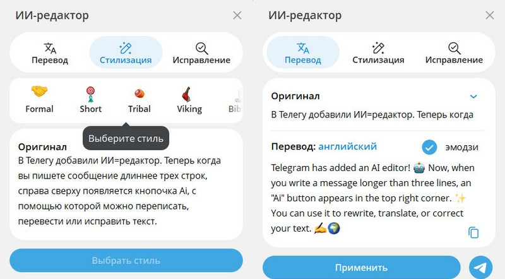Switch to Исправление tab in right panel
505x279 pixels.
pyautogui.click(x=454, y=53)
